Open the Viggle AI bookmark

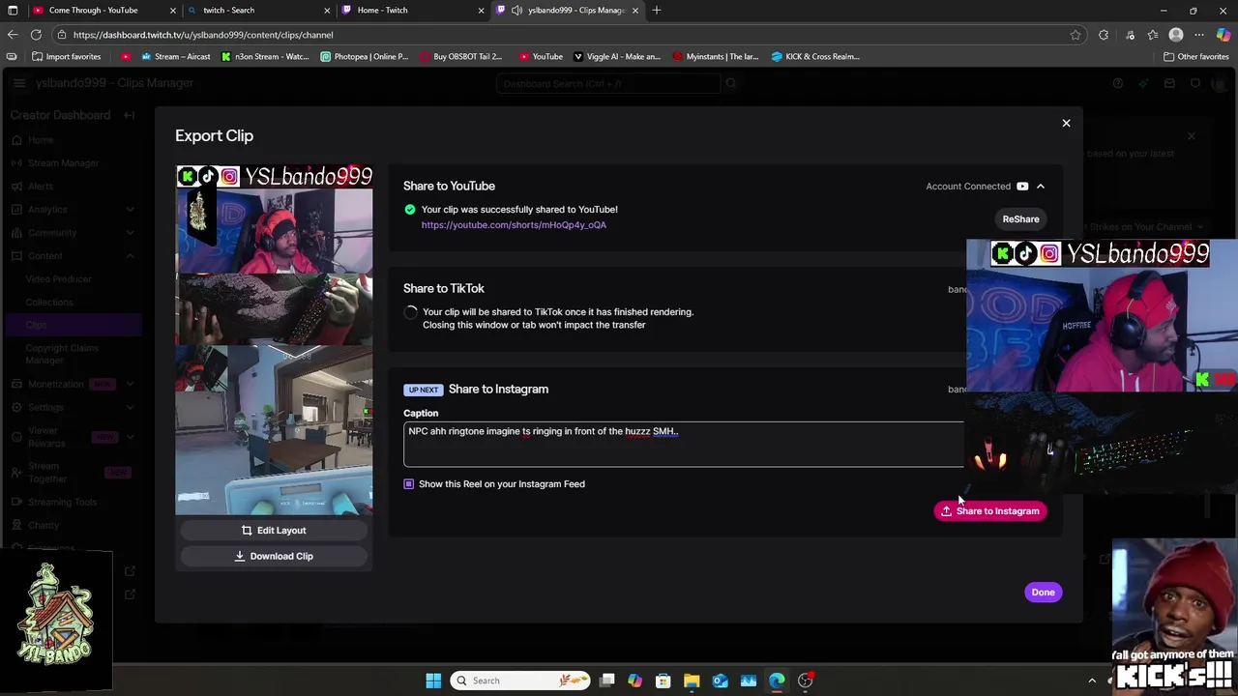[617, 57]
